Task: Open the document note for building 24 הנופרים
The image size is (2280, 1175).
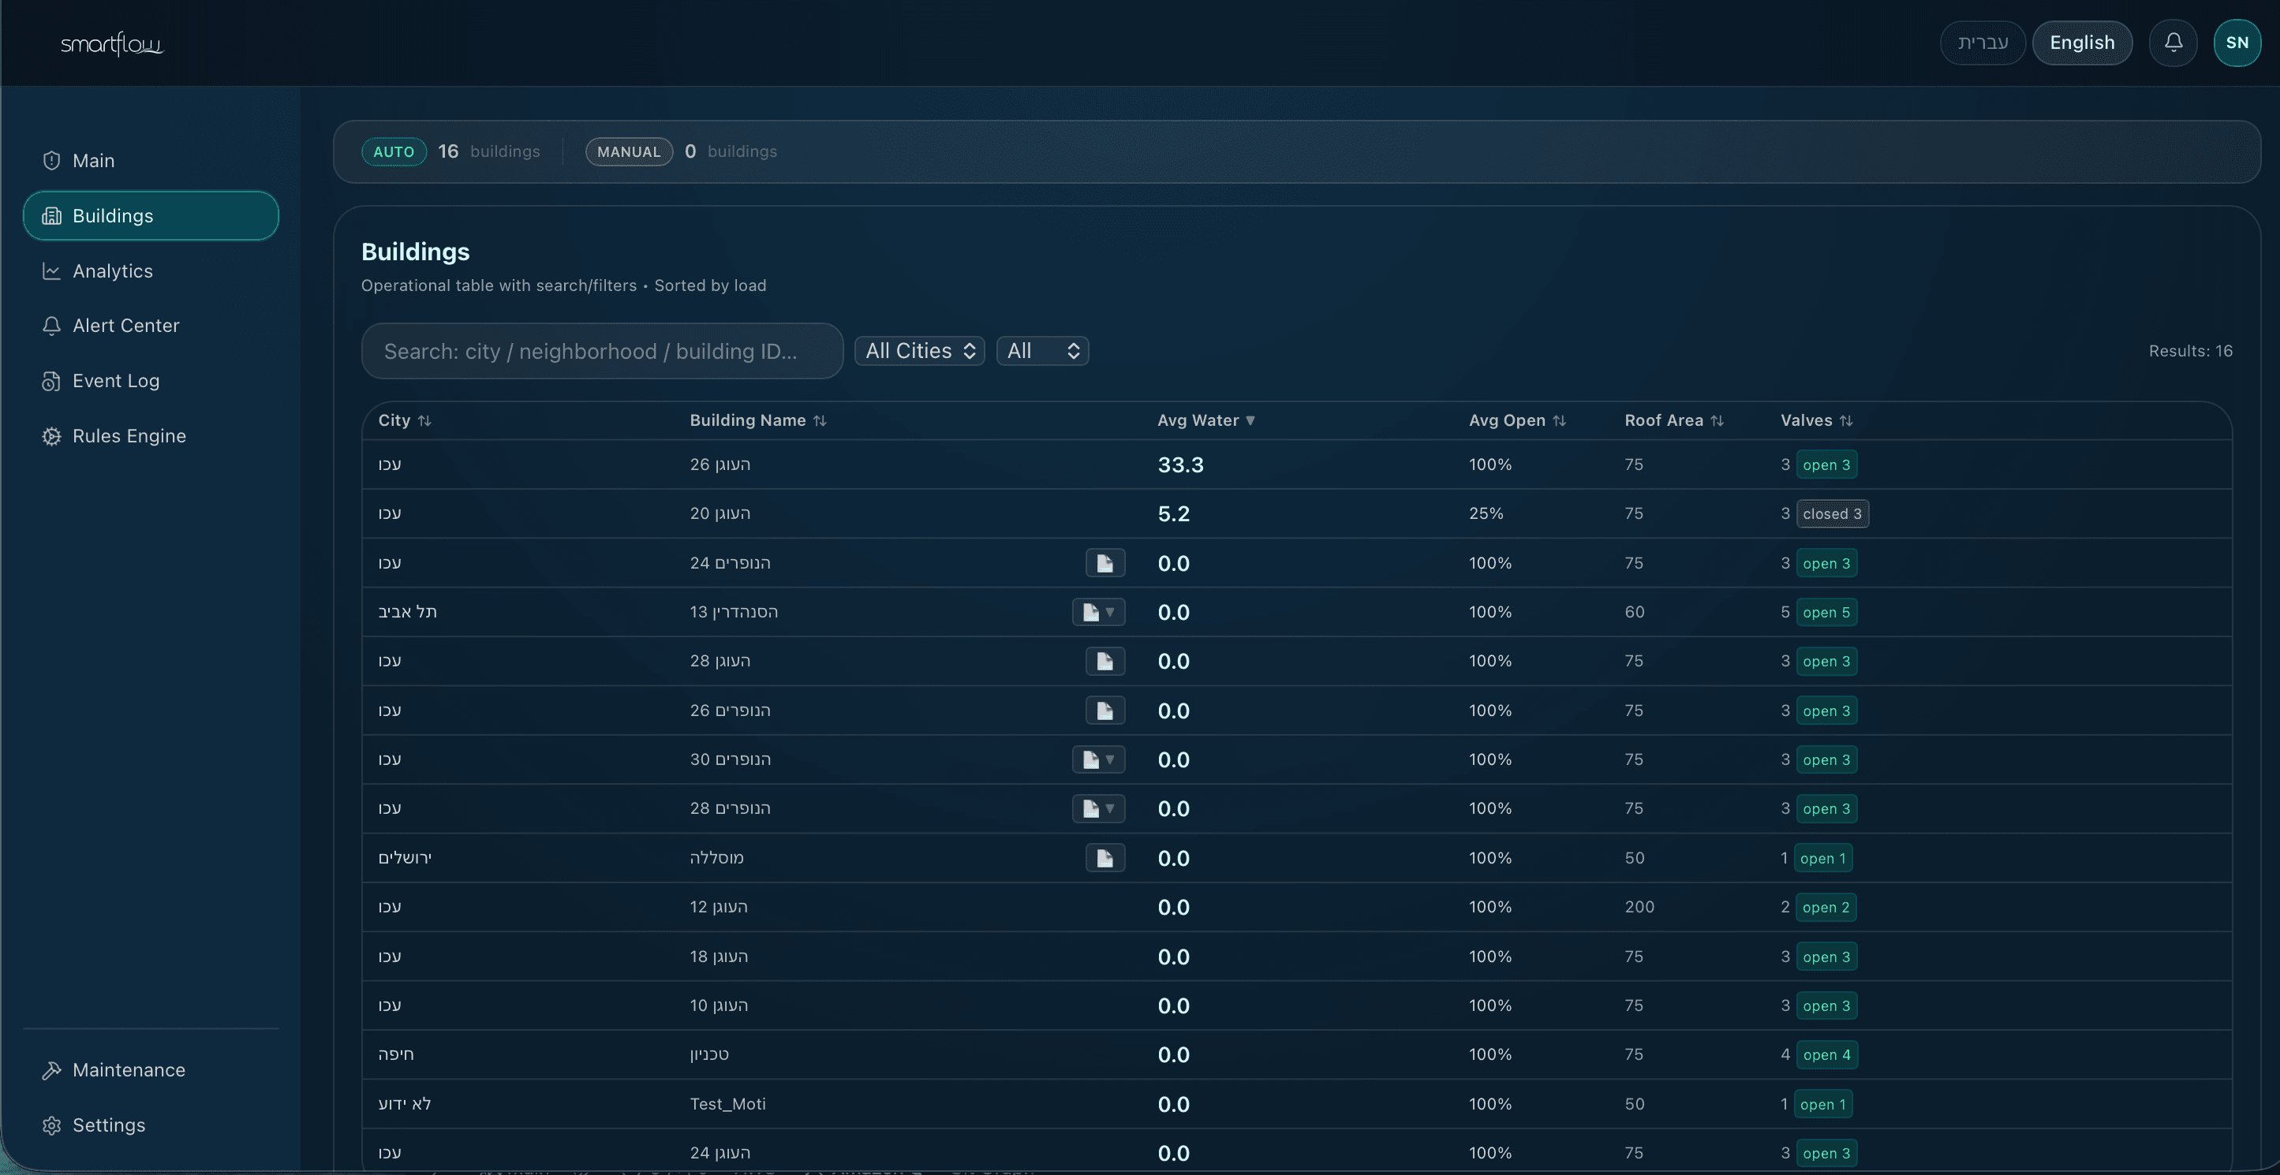Action: [1104, 563]
